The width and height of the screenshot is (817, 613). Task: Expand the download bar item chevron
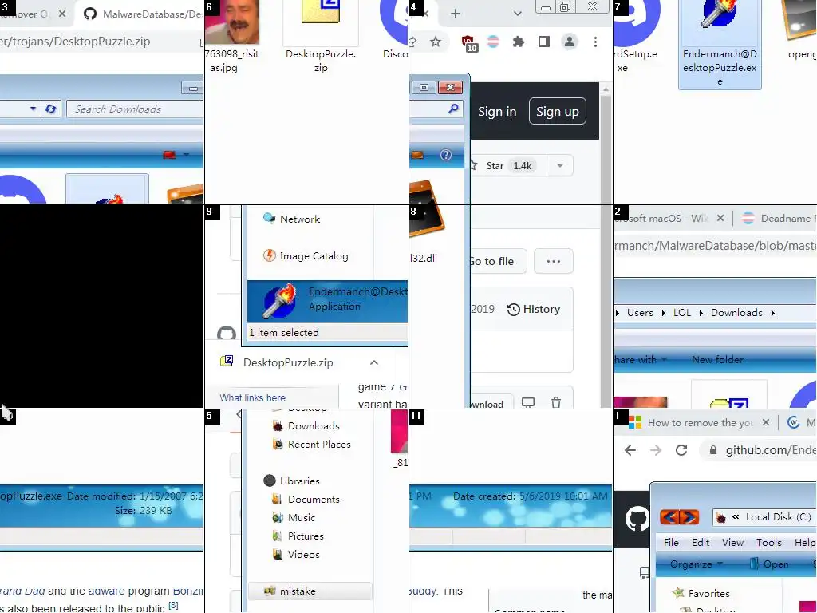point(374,363)
